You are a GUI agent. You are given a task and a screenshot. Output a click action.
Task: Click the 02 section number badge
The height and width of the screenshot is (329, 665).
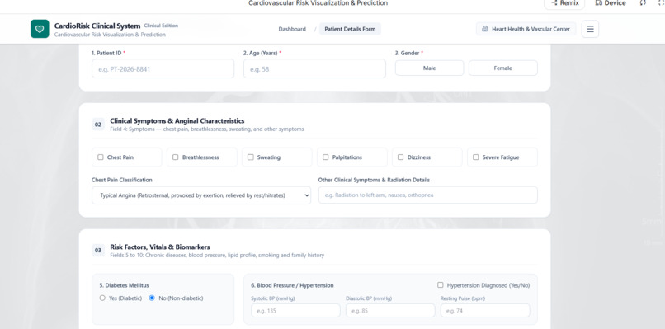(x=98, y=125)
